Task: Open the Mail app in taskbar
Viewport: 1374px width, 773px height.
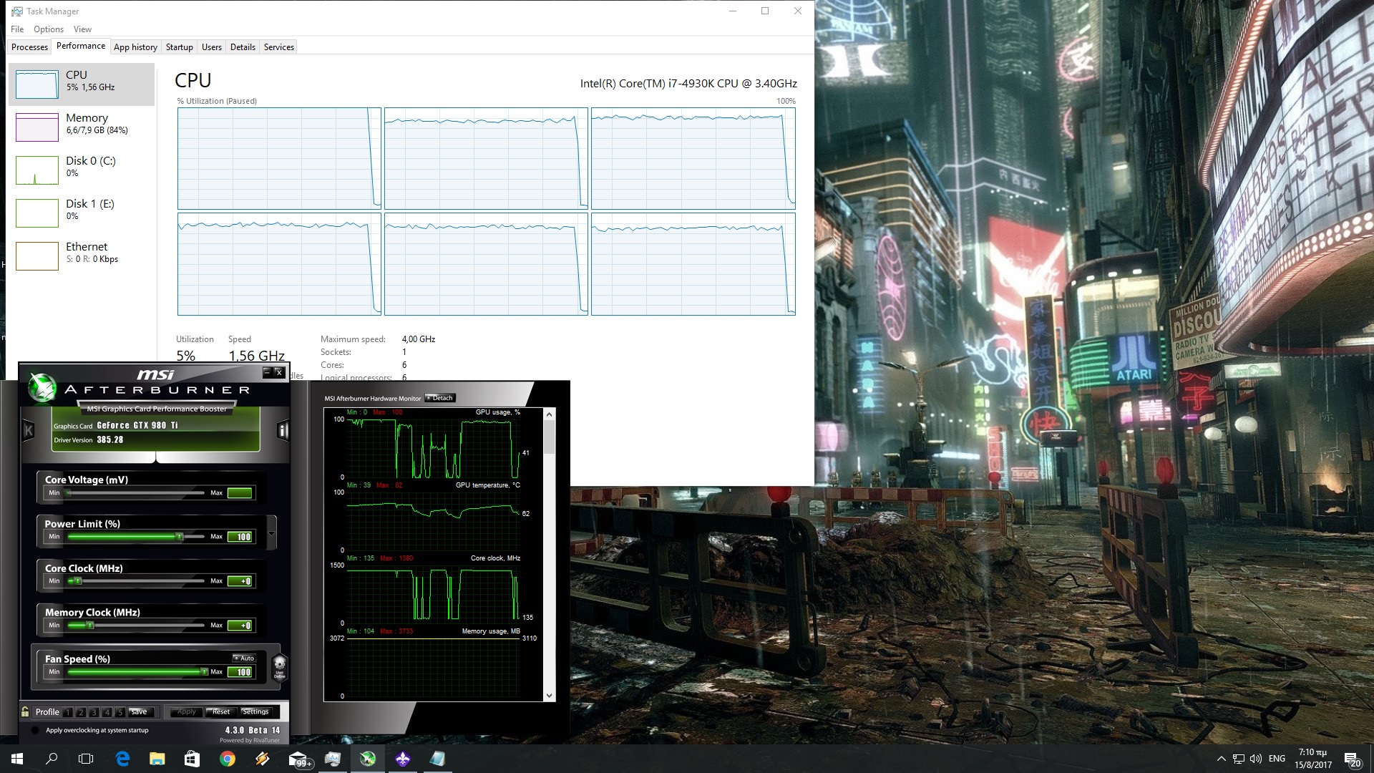Action: click(x=298, y=759)
